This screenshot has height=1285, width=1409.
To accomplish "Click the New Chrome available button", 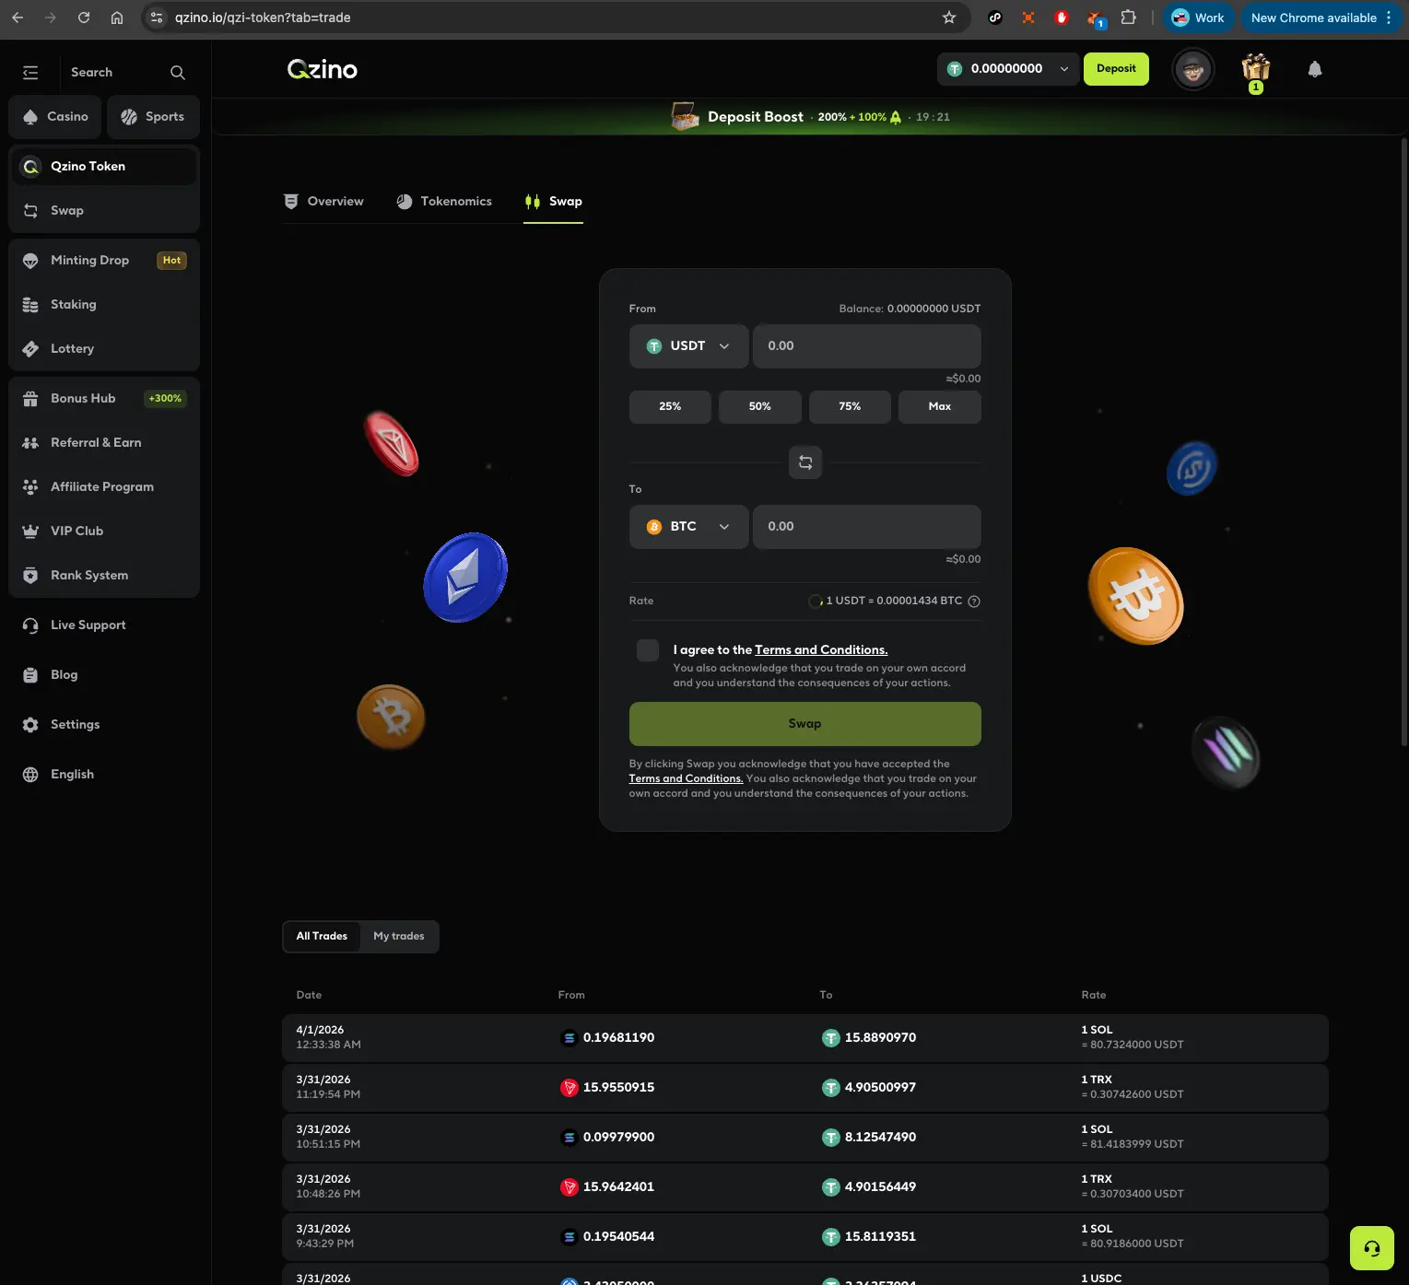I will click(x=1321, y=18).
